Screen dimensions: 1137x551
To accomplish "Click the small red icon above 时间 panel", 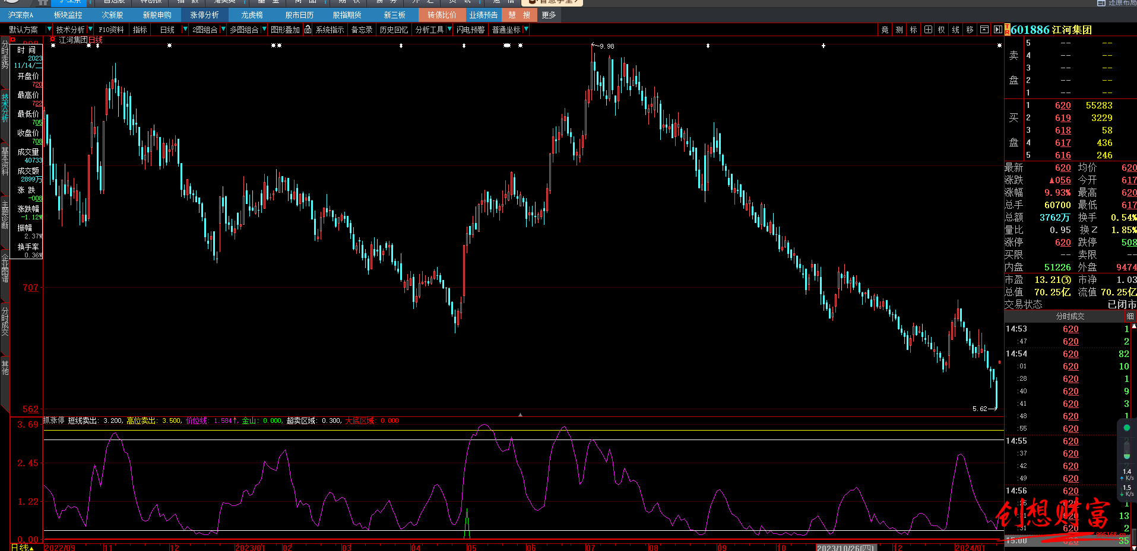I will 12,40.
